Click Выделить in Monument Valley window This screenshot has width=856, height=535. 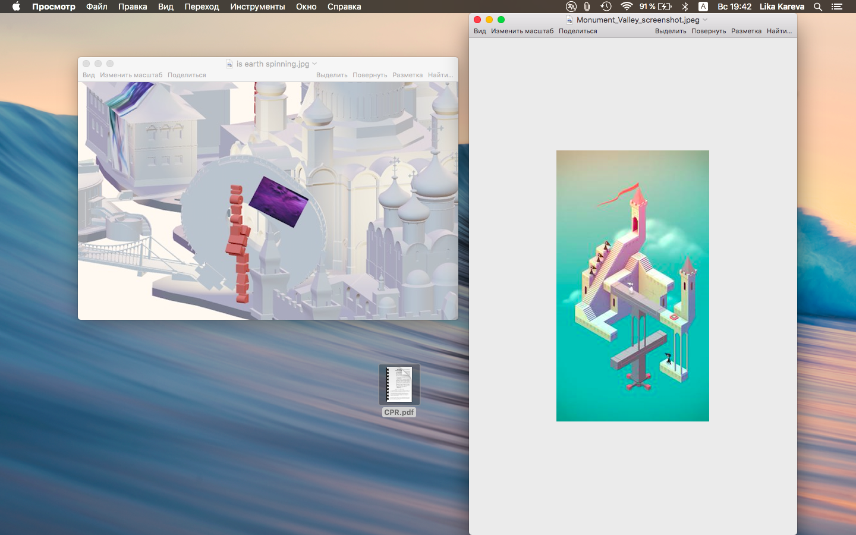coord(671,31)
